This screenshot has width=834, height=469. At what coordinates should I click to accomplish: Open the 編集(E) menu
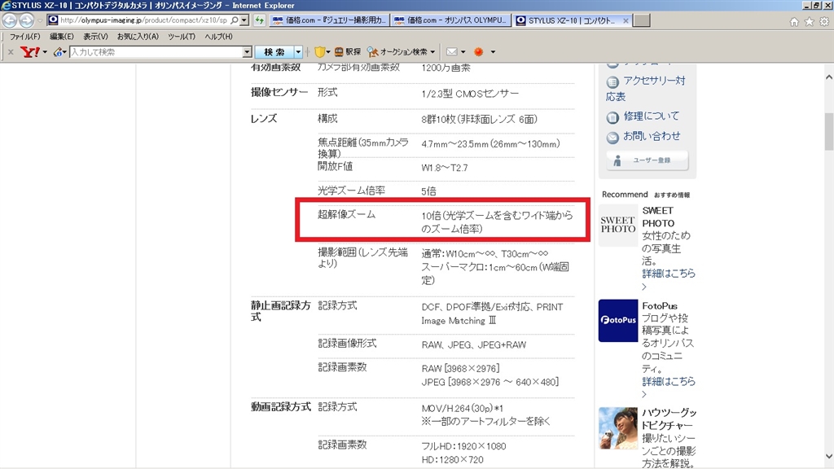[62, 37]
